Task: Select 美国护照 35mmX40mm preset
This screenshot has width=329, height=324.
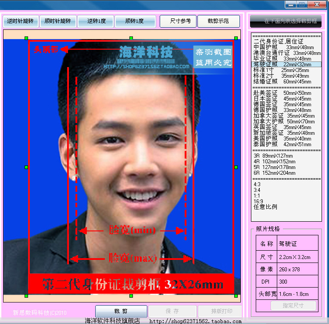Action: [286, 139]
